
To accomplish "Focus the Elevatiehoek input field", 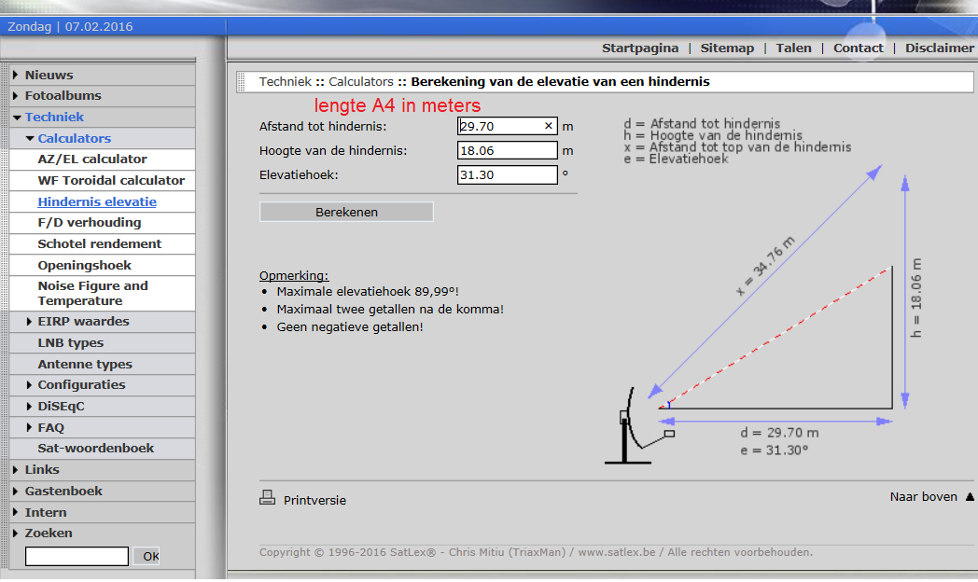I will (507, 174).
